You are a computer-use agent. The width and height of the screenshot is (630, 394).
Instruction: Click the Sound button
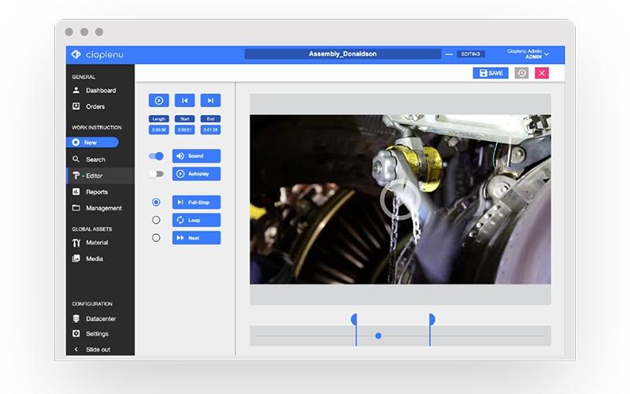pyautogui.click(x=196, y=156)
